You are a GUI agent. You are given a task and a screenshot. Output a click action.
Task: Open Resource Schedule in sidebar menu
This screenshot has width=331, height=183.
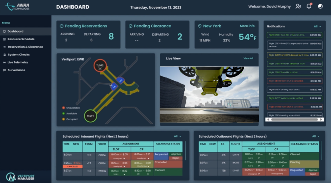tap(21, 39)
